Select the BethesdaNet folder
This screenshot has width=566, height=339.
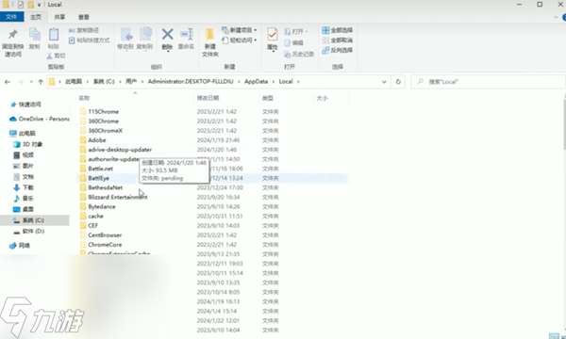click(x=105, y=187)
